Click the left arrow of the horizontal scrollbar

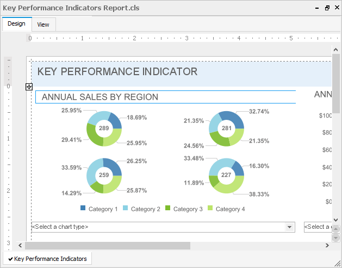tap(21, 246)
